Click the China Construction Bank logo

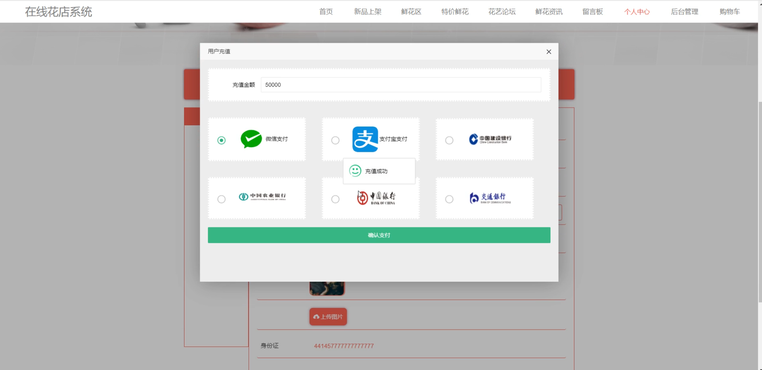[x=490, y=139]
